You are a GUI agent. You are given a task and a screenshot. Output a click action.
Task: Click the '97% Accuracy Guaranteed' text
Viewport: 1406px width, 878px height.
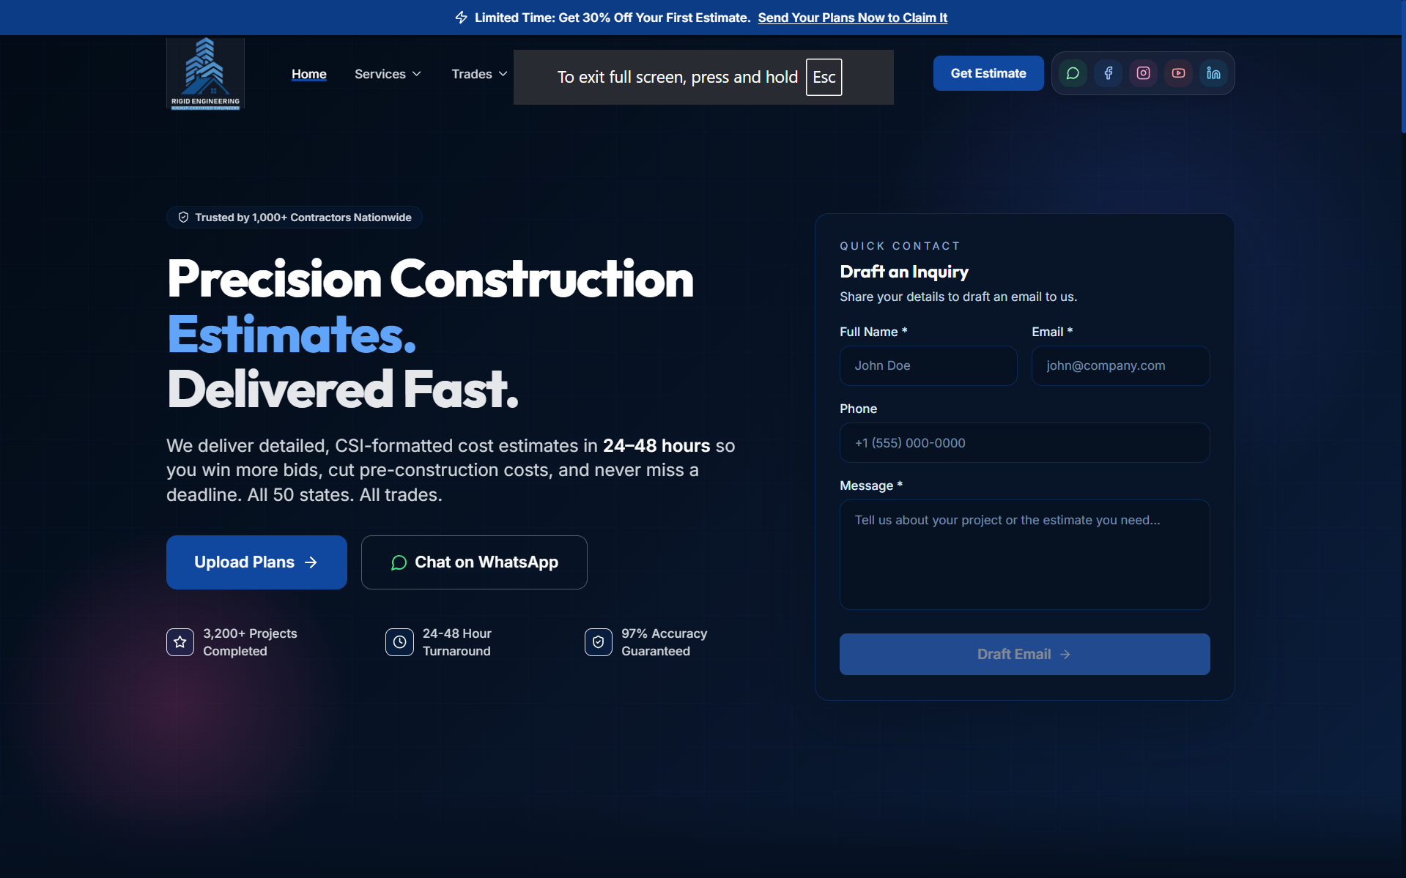pyautogui.click(x=665, y=642)
